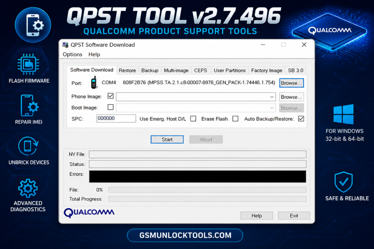Image resolution: width=374 pixels, height=249 pixels.
Task: Click the black Errors output box
Action: [x=198, y=176]
